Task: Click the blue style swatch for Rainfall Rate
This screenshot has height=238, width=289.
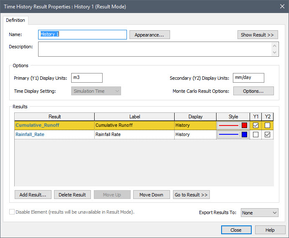Action: click(x=244, y=135)
